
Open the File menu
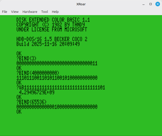(x=5, y=12)
